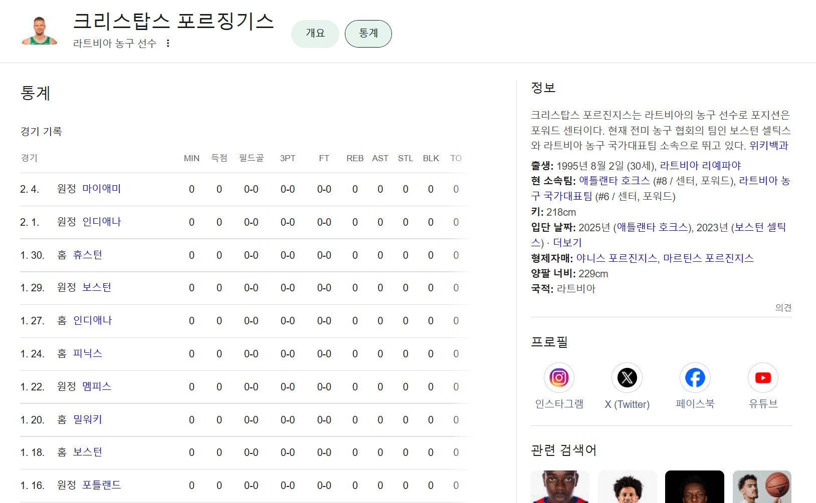The image size is (816, 503).
Task: Switch to the 개요 tab
Action: pos(315,34)
